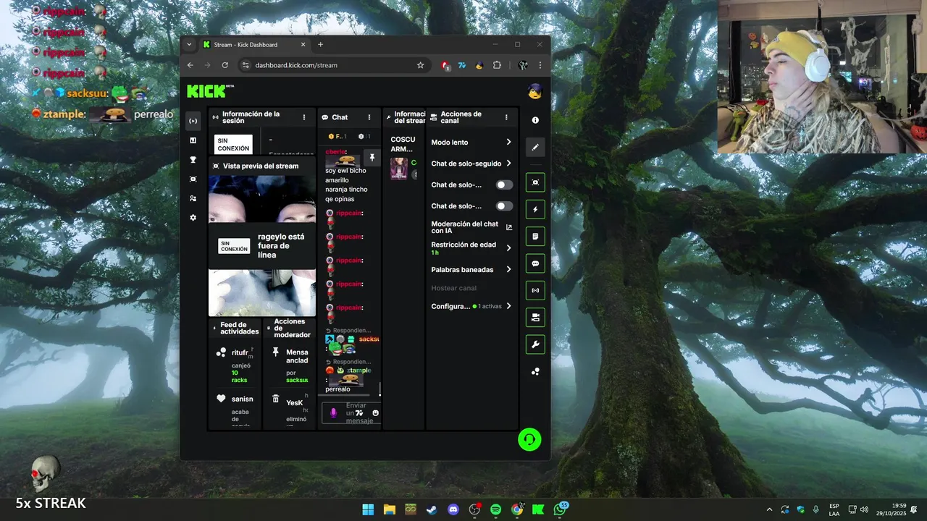Screen dimensions: 927x521
Task: Expand Restricción de edad settings
Action: (x=471, y=248)
